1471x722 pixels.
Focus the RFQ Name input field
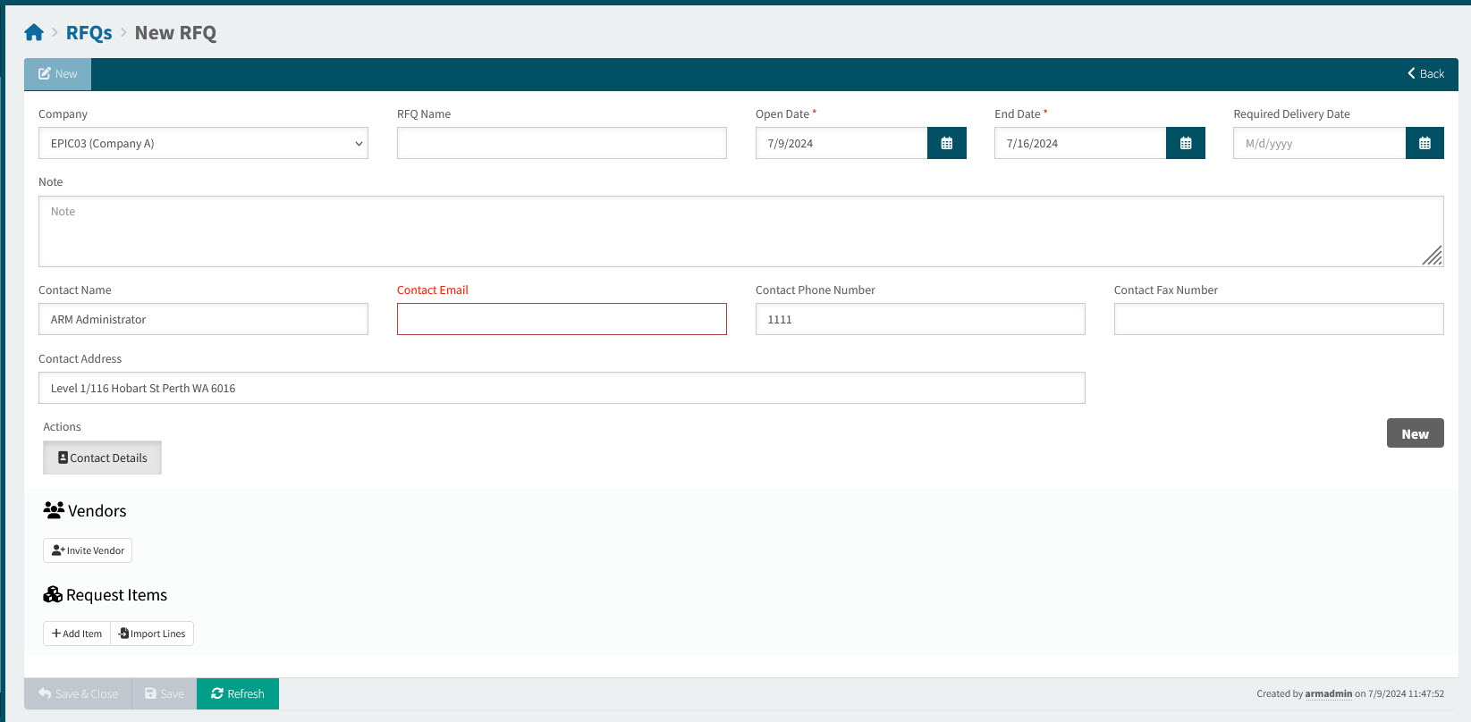[562, 143]
